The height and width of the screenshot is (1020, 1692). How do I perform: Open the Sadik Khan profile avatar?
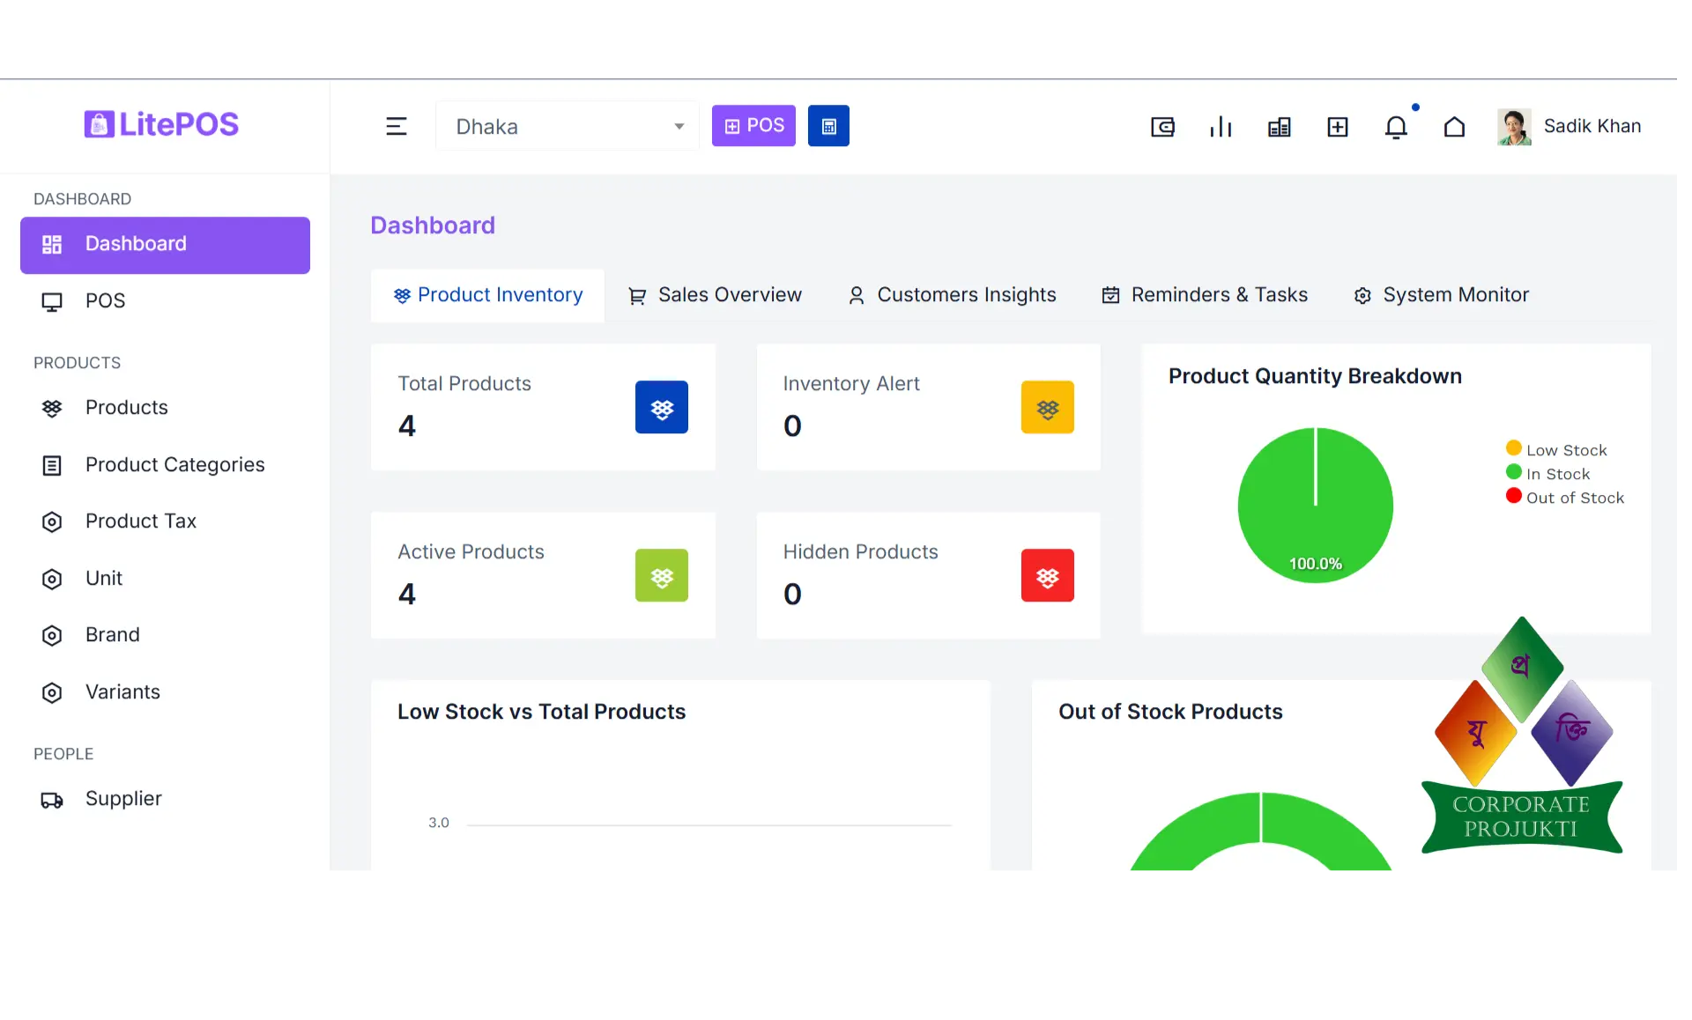point(1514,126)
